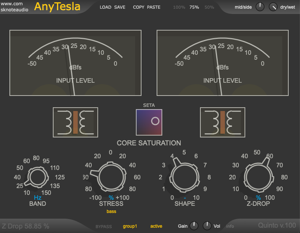Click the +100 mark on STRESS dial
This screenshot has height=233, width=300.
123,198
